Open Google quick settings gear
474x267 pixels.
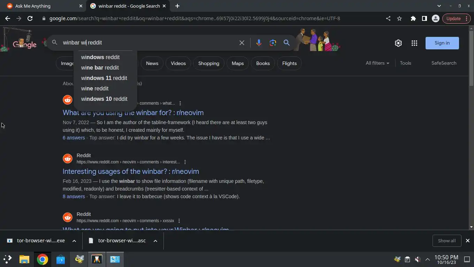click(398, 43)
